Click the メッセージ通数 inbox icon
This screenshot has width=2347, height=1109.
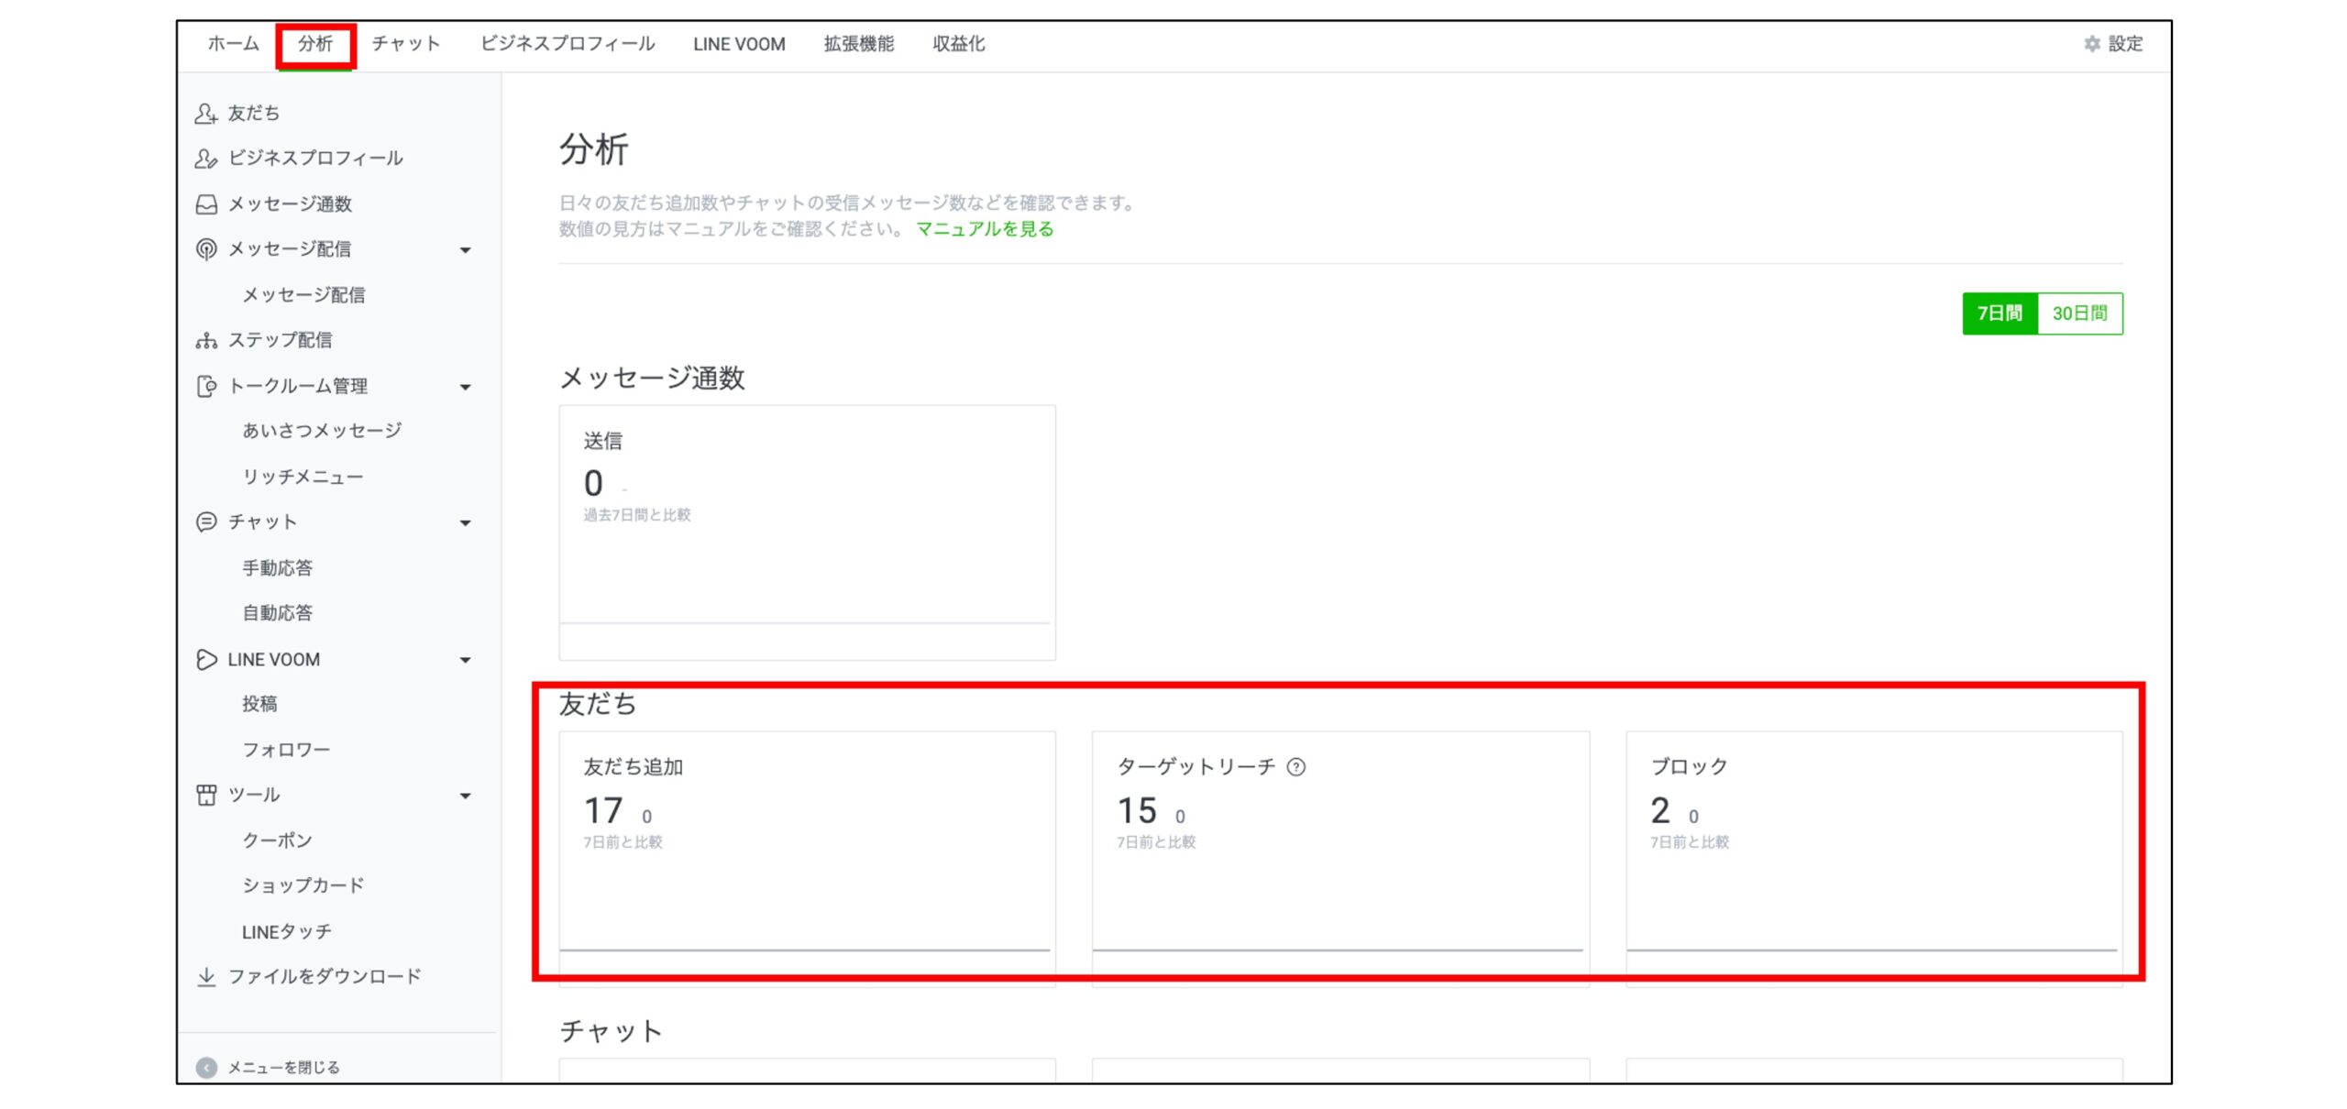pyautogui.click(x=205, y=203)
